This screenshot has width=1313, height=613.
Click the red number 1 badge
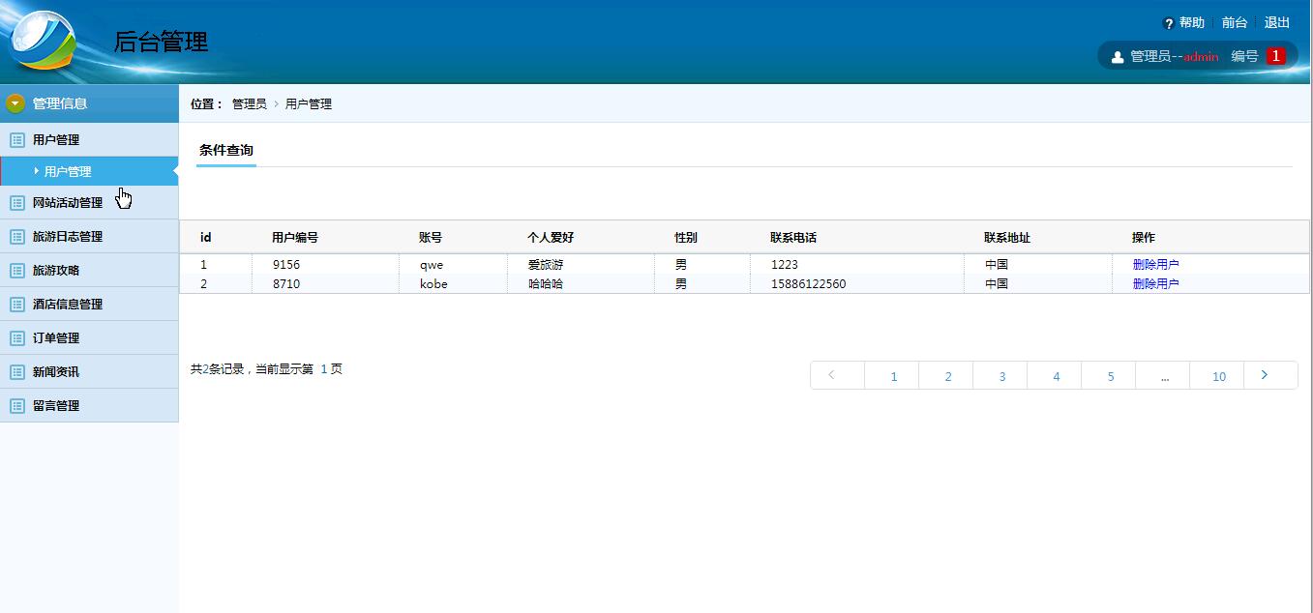pyautogui.click(x=1276, y=56)
